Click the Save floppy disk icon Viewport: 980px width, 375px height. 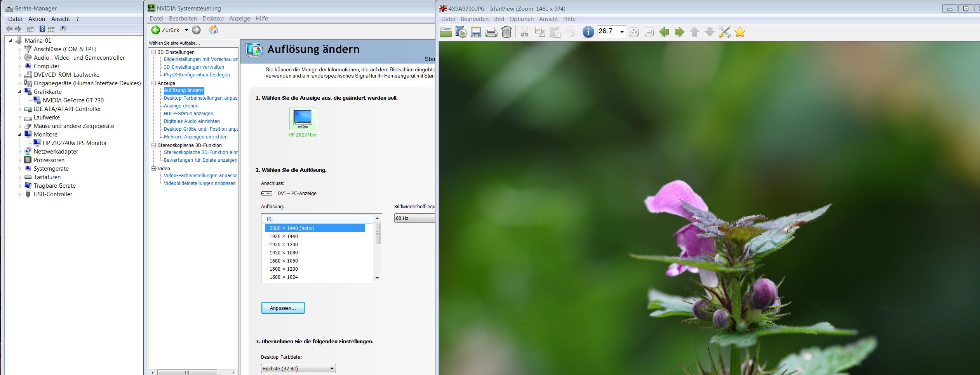tap(476, 32)
